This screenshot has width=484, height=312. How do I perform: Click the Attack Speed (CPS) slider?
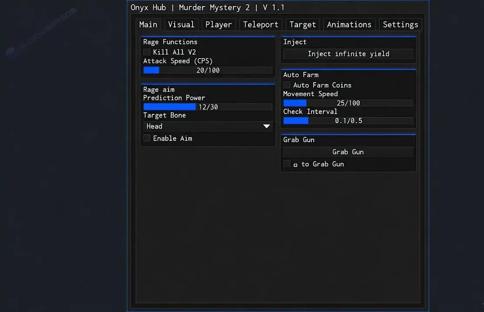[x=208, y=70]
